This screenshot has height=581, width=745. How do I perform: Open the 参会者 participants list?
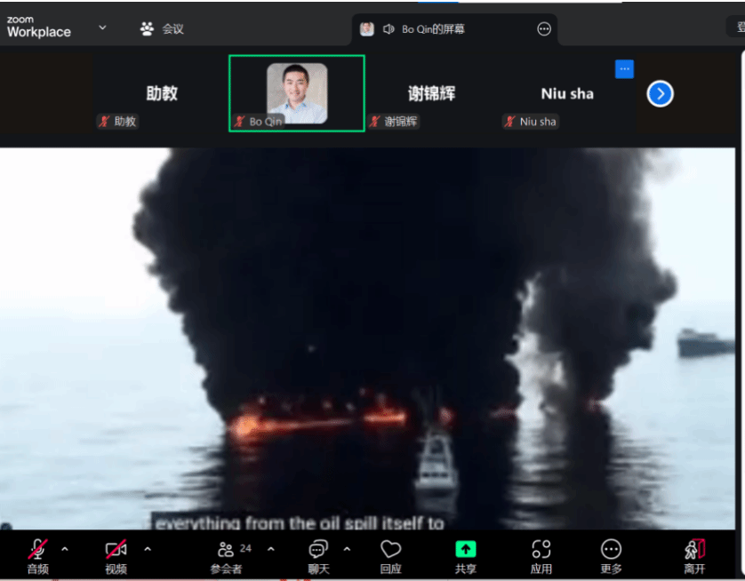[x=226, y=555]
